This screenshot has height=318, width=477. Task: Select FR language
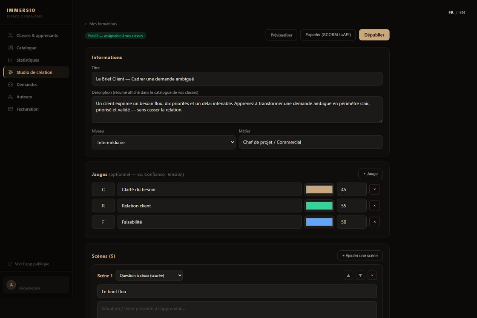[451, 12]
